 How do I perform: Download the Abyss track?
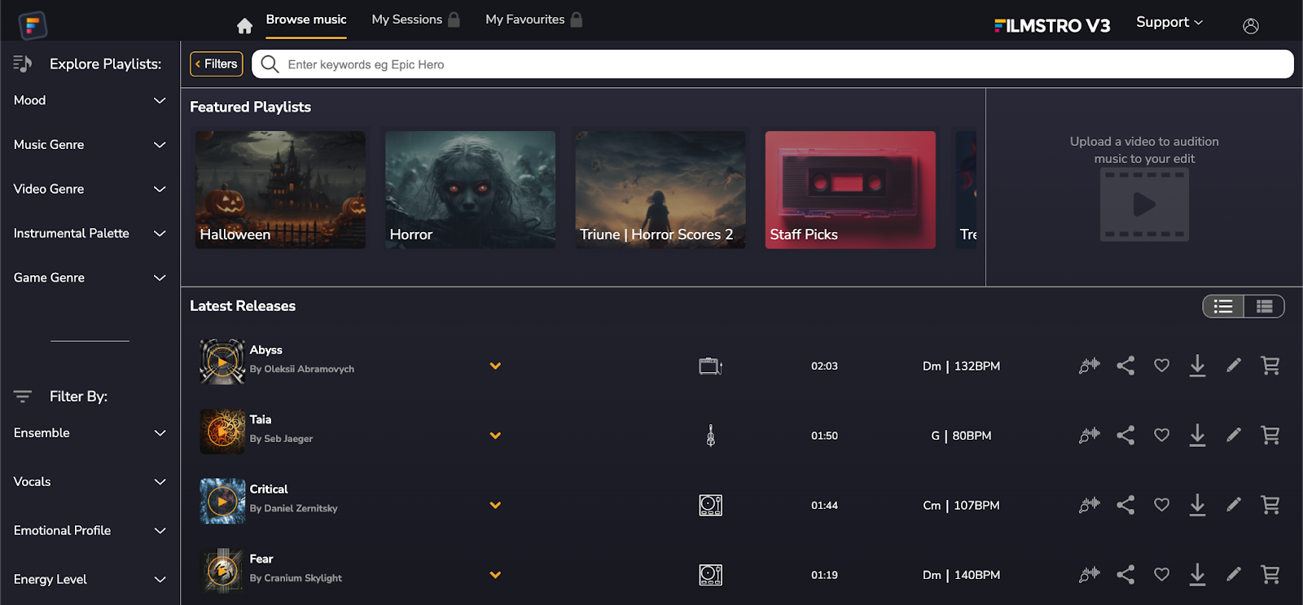coord(1197,366)
